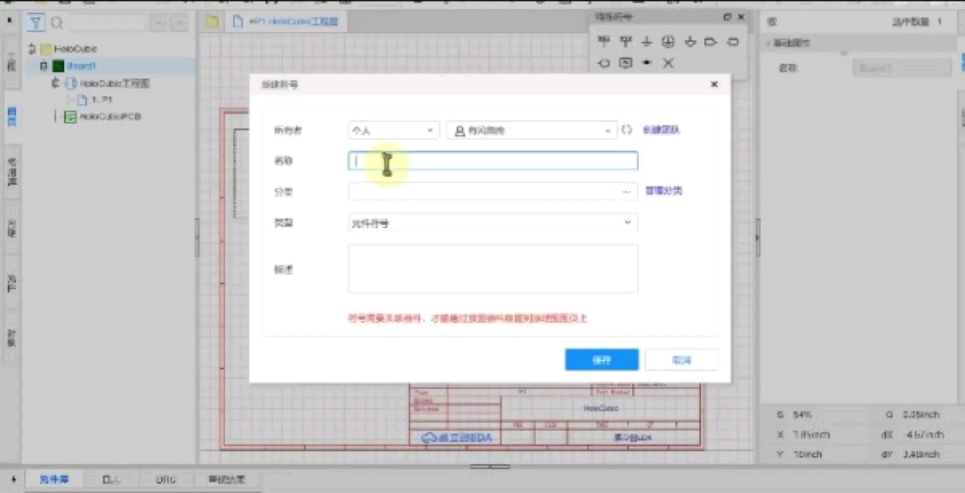Image resolution: width=965 pixels, height=493 pixels.
Task: Place the circled earth ground symbol
Action: point(668,41)
